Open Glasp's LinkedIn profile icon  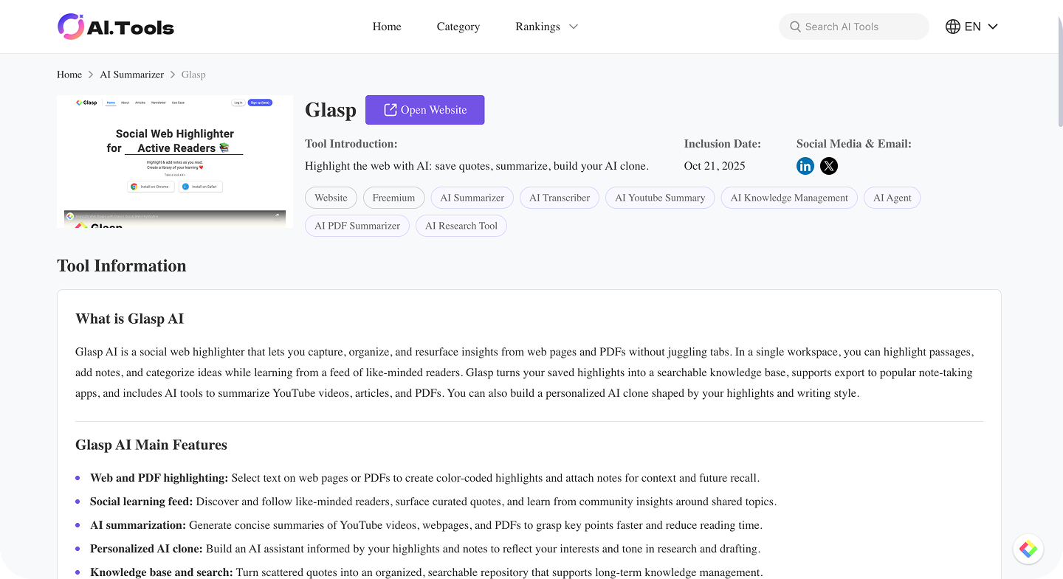[805, 166]
